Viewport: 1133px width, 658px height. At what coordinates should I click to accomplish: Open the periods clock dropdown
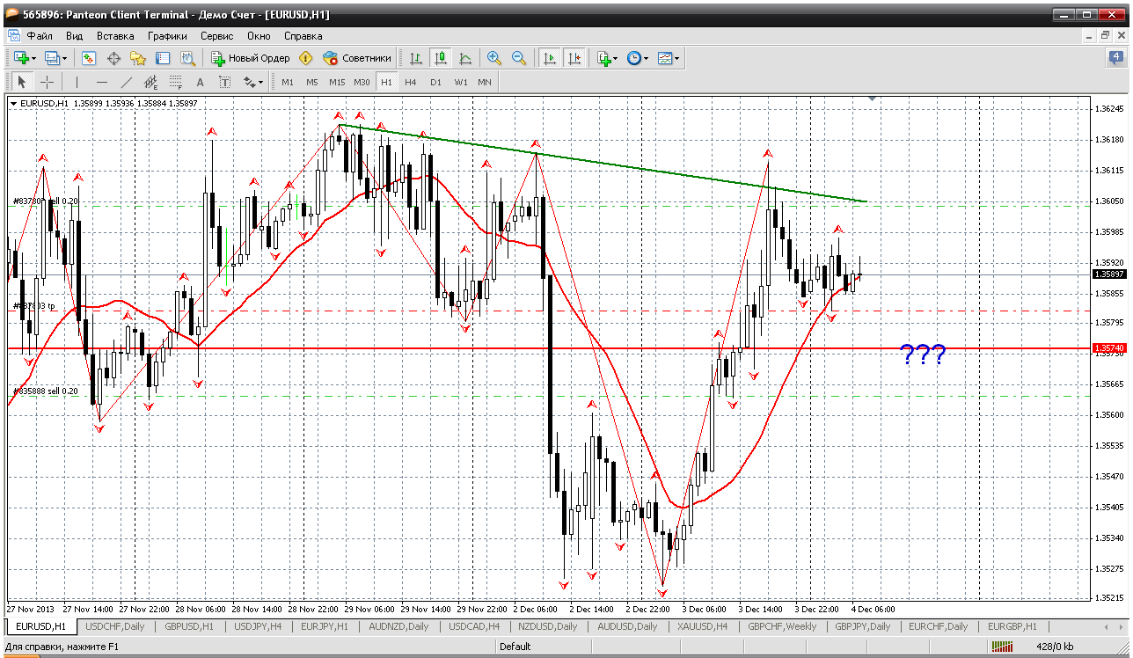(638, 58)
